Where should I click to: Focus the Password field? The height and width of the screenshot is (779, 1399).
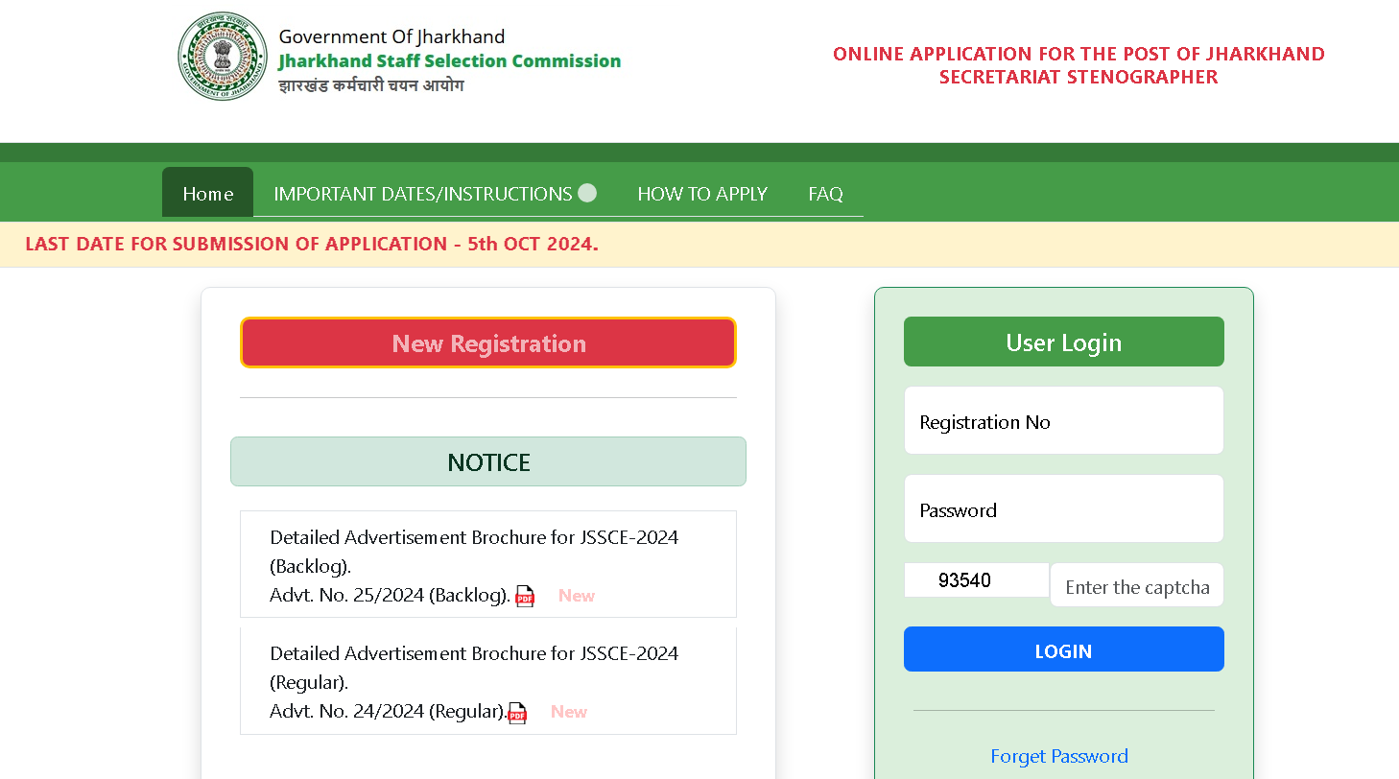(1063, 508)
